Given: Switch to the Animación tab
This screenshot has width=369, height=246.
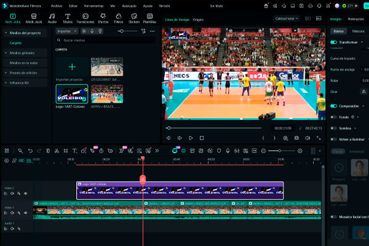Looking at the screenshot, I should click(x=355, y=18).
